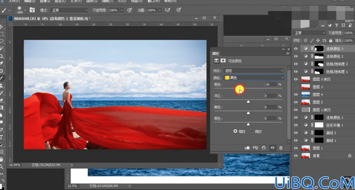
Task: Open the 模式 blend mode dropdown in options bar
Action: point(69,10)
